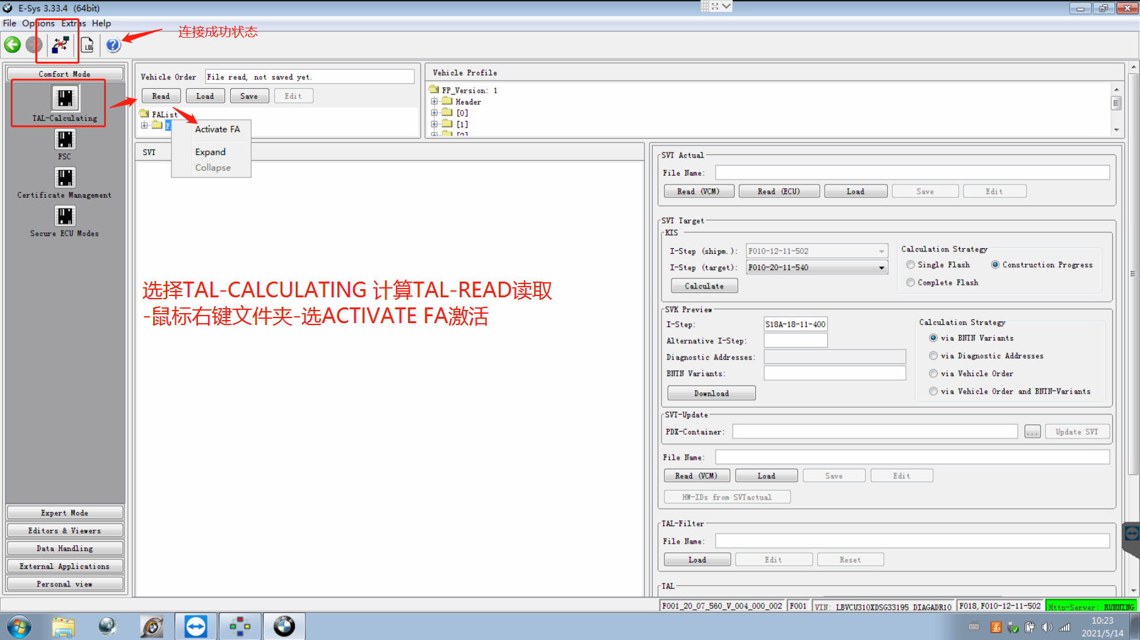
Task: Click the network signal tray icon
Action: click(1064, 627)
